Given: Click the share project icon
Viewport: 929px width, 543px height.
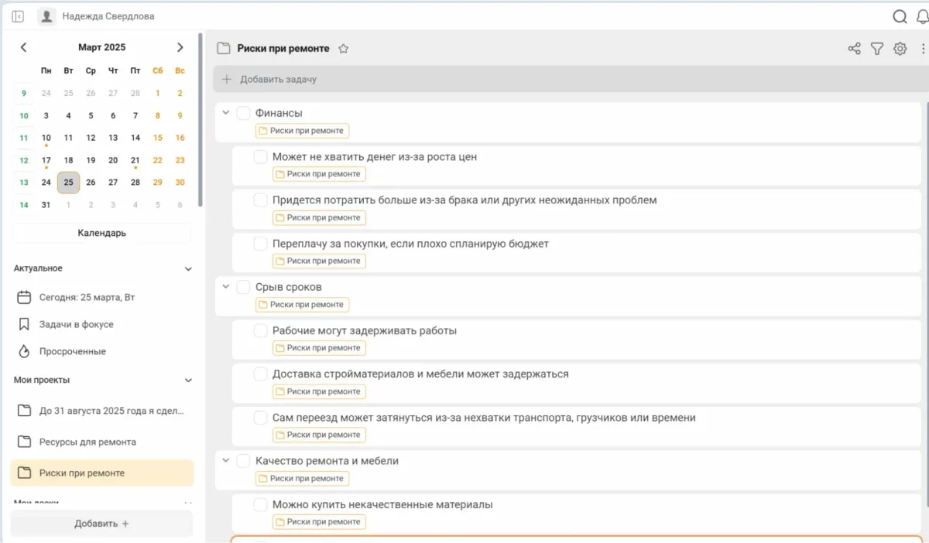Looking at the screenshot, I should [x=854, y=49].
